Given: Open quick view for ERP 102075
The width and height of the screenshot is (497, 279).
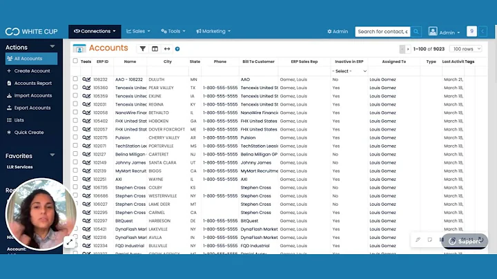Looking at the screenshot, I should pos(84,137).
